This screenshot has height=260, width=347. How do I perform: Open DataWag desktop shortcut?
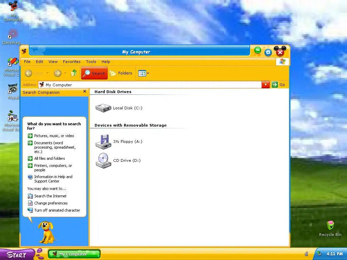coord(13,37)
